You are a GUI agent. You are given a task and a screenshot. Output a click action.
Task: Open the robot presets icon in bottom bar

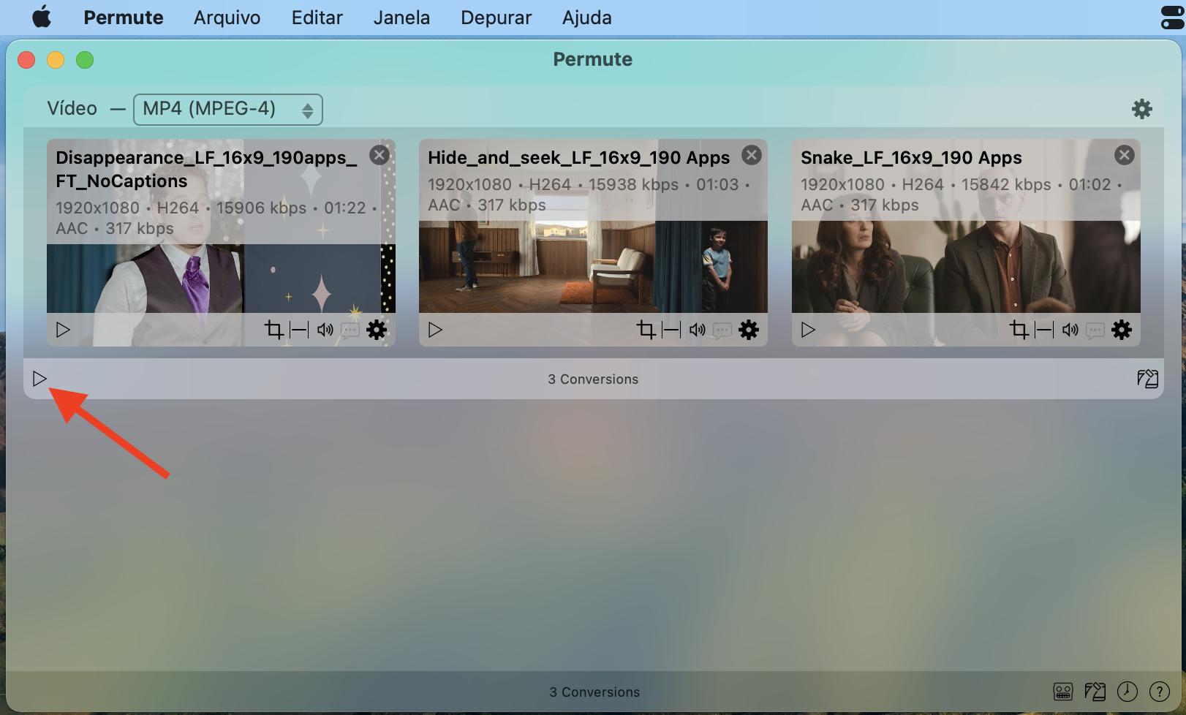pos(1063,692)
